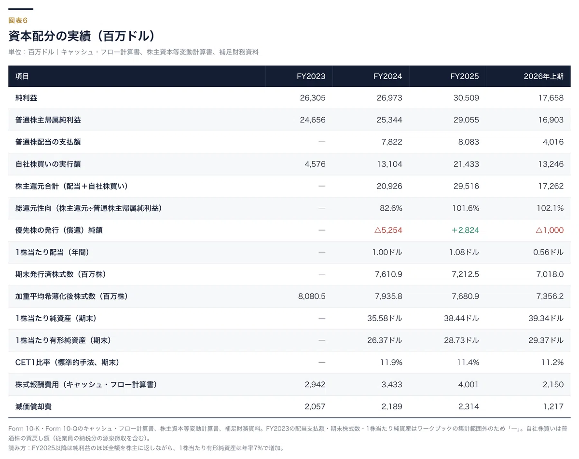
Task: Select the CET1比率 row label
Action: coord(67,362)
